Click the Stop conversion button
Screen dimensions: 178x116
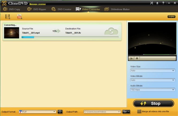(x=153, y=103)
